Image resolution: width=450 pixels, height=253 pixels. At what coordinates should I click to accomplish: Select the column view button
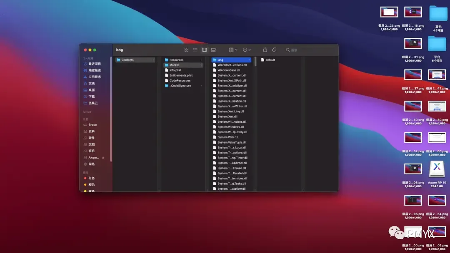pyautogui.click(x=204, y=50)
